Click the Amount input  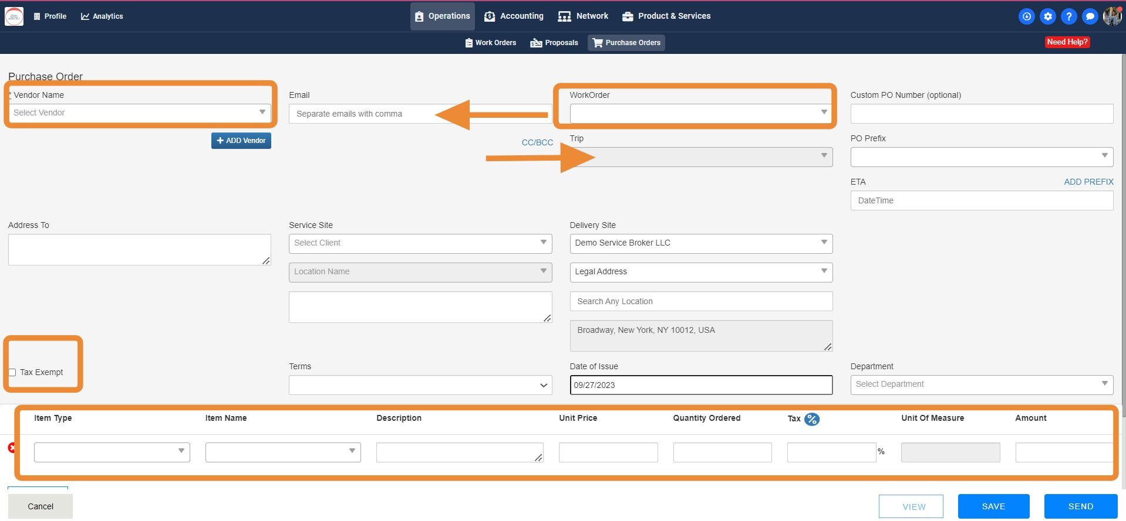coord(1064,452)
